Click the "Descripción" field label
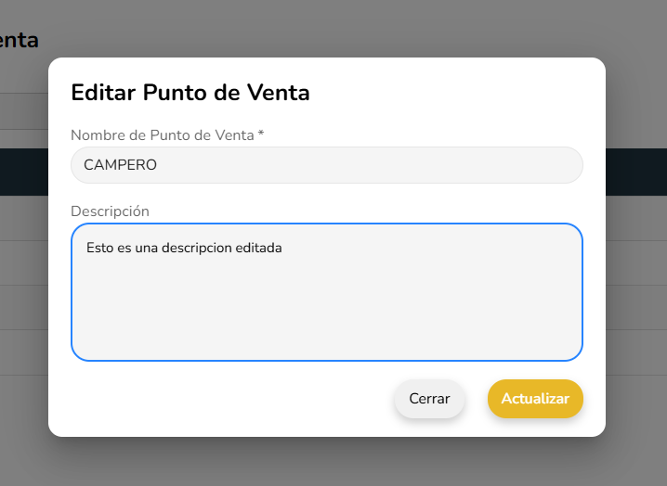The height and width of the screenshot is (486, 667). (110, 211)
